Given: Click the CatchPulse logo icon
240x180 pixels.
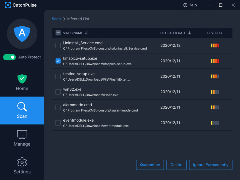Looking at the screenshot, I should 8,5.
